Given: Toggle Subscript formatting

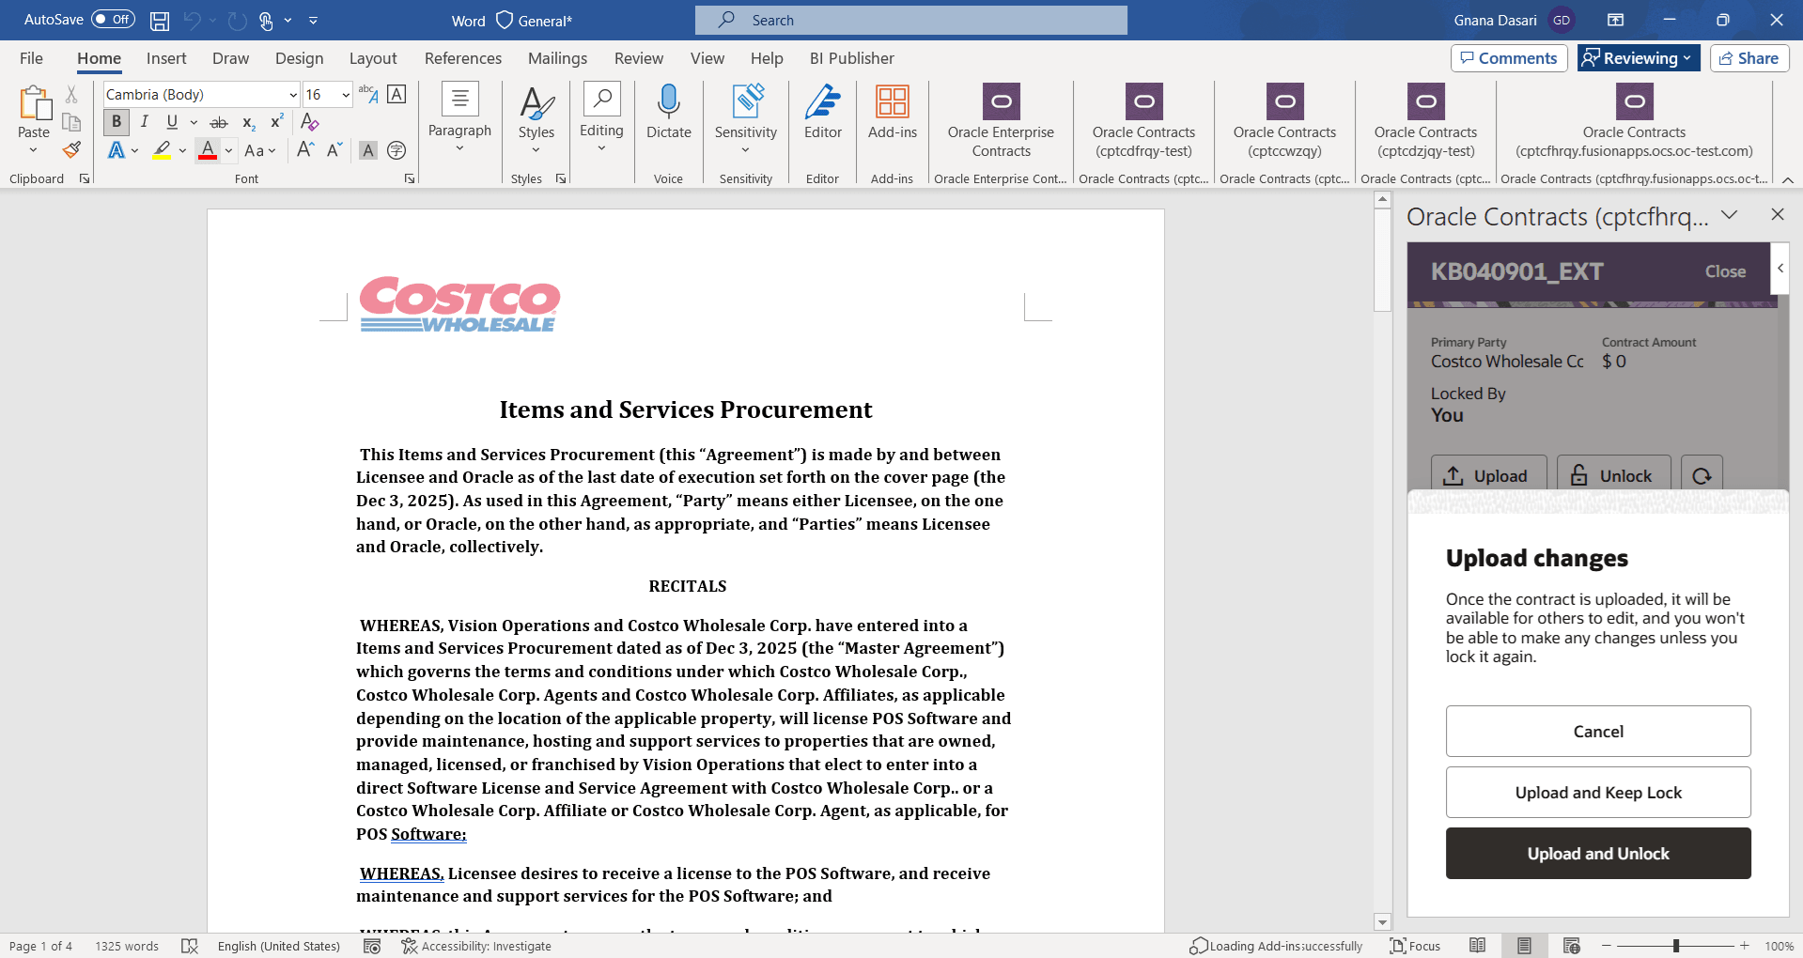Looking at the screenshot, I should click(248, 122).
